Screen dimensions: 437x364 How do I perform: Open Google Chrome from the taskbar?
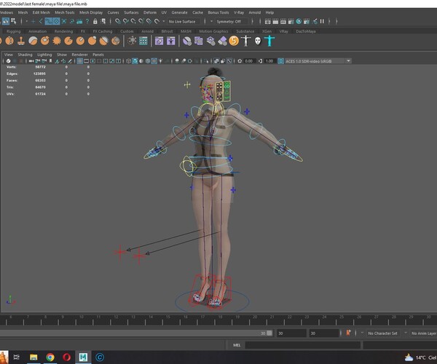(50, 357)
